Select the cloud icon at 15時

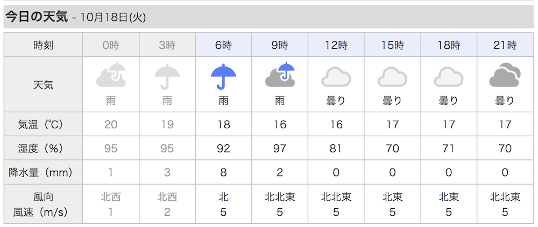392,78
